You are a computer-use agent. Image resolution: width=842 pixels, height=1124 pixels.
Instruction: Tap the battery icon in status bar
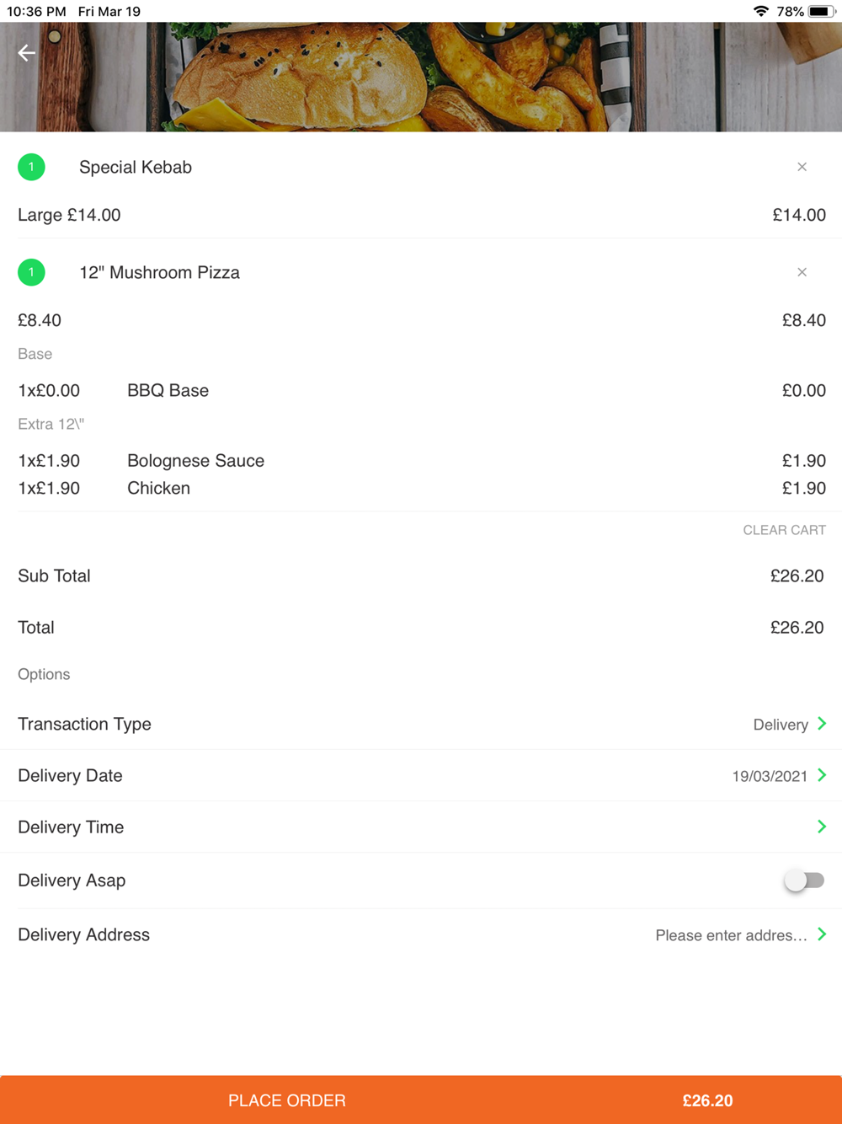[821, 11]
